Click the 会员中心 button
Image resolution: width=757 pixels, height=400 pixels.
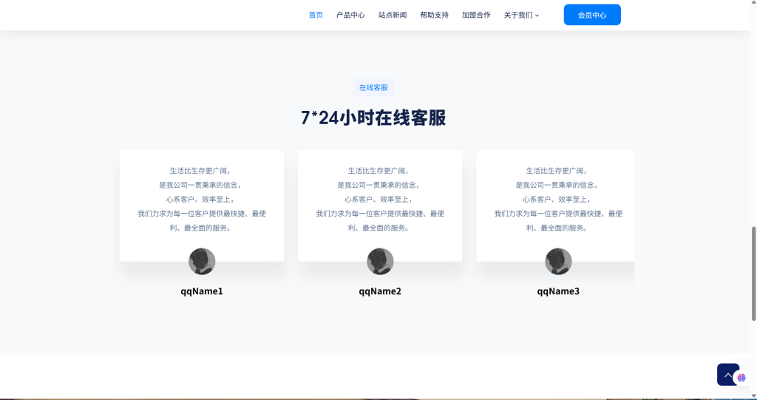tap(592, 15)
